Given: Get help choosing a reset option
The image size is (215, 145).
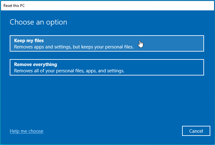Looking at the screenshot, I should point(26,131).
